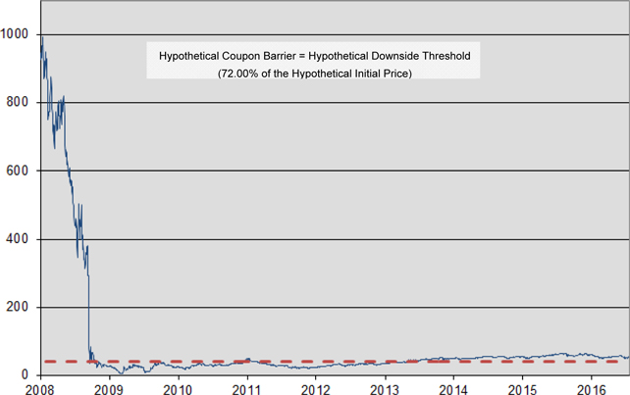Click the blue price line peak near 1000
Viewport: 630px width, 395px height.
(x=41, y=37)
